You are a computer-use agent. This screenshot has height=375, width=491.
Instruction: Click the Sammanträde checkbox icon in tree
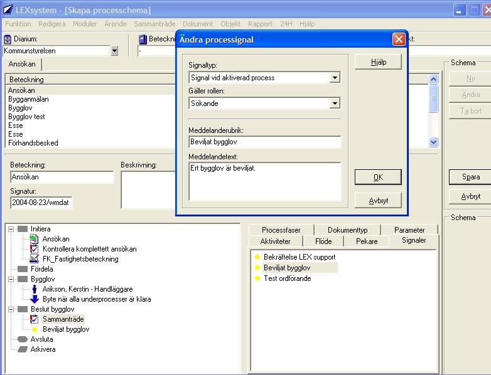coord(34,319)
